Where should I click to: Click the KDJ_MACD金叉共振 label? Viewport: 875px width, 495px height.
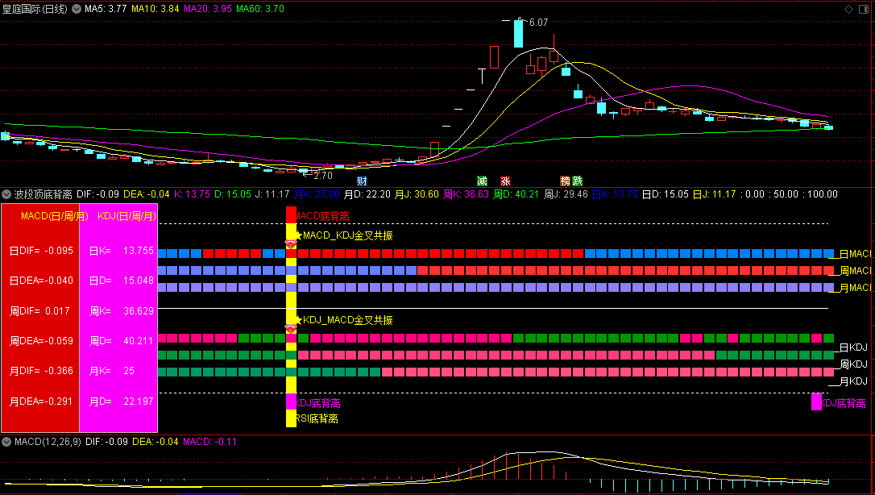click(x=347, y=320)
